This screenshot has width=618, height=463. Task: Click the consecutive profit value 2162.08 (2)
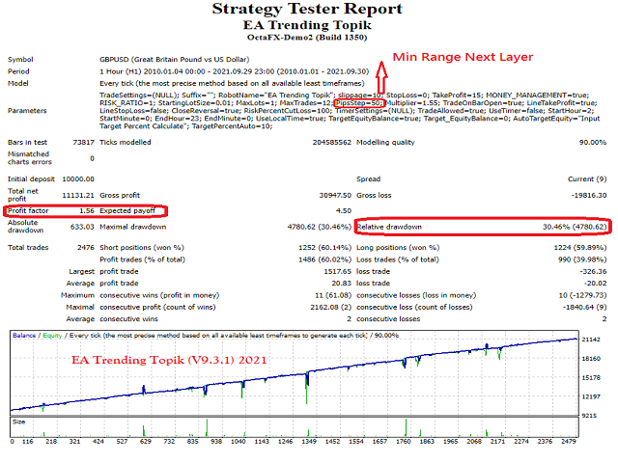point(330,307)
